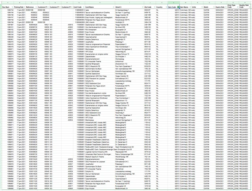Select the highlighted column L header

click(x=173, y=3)
